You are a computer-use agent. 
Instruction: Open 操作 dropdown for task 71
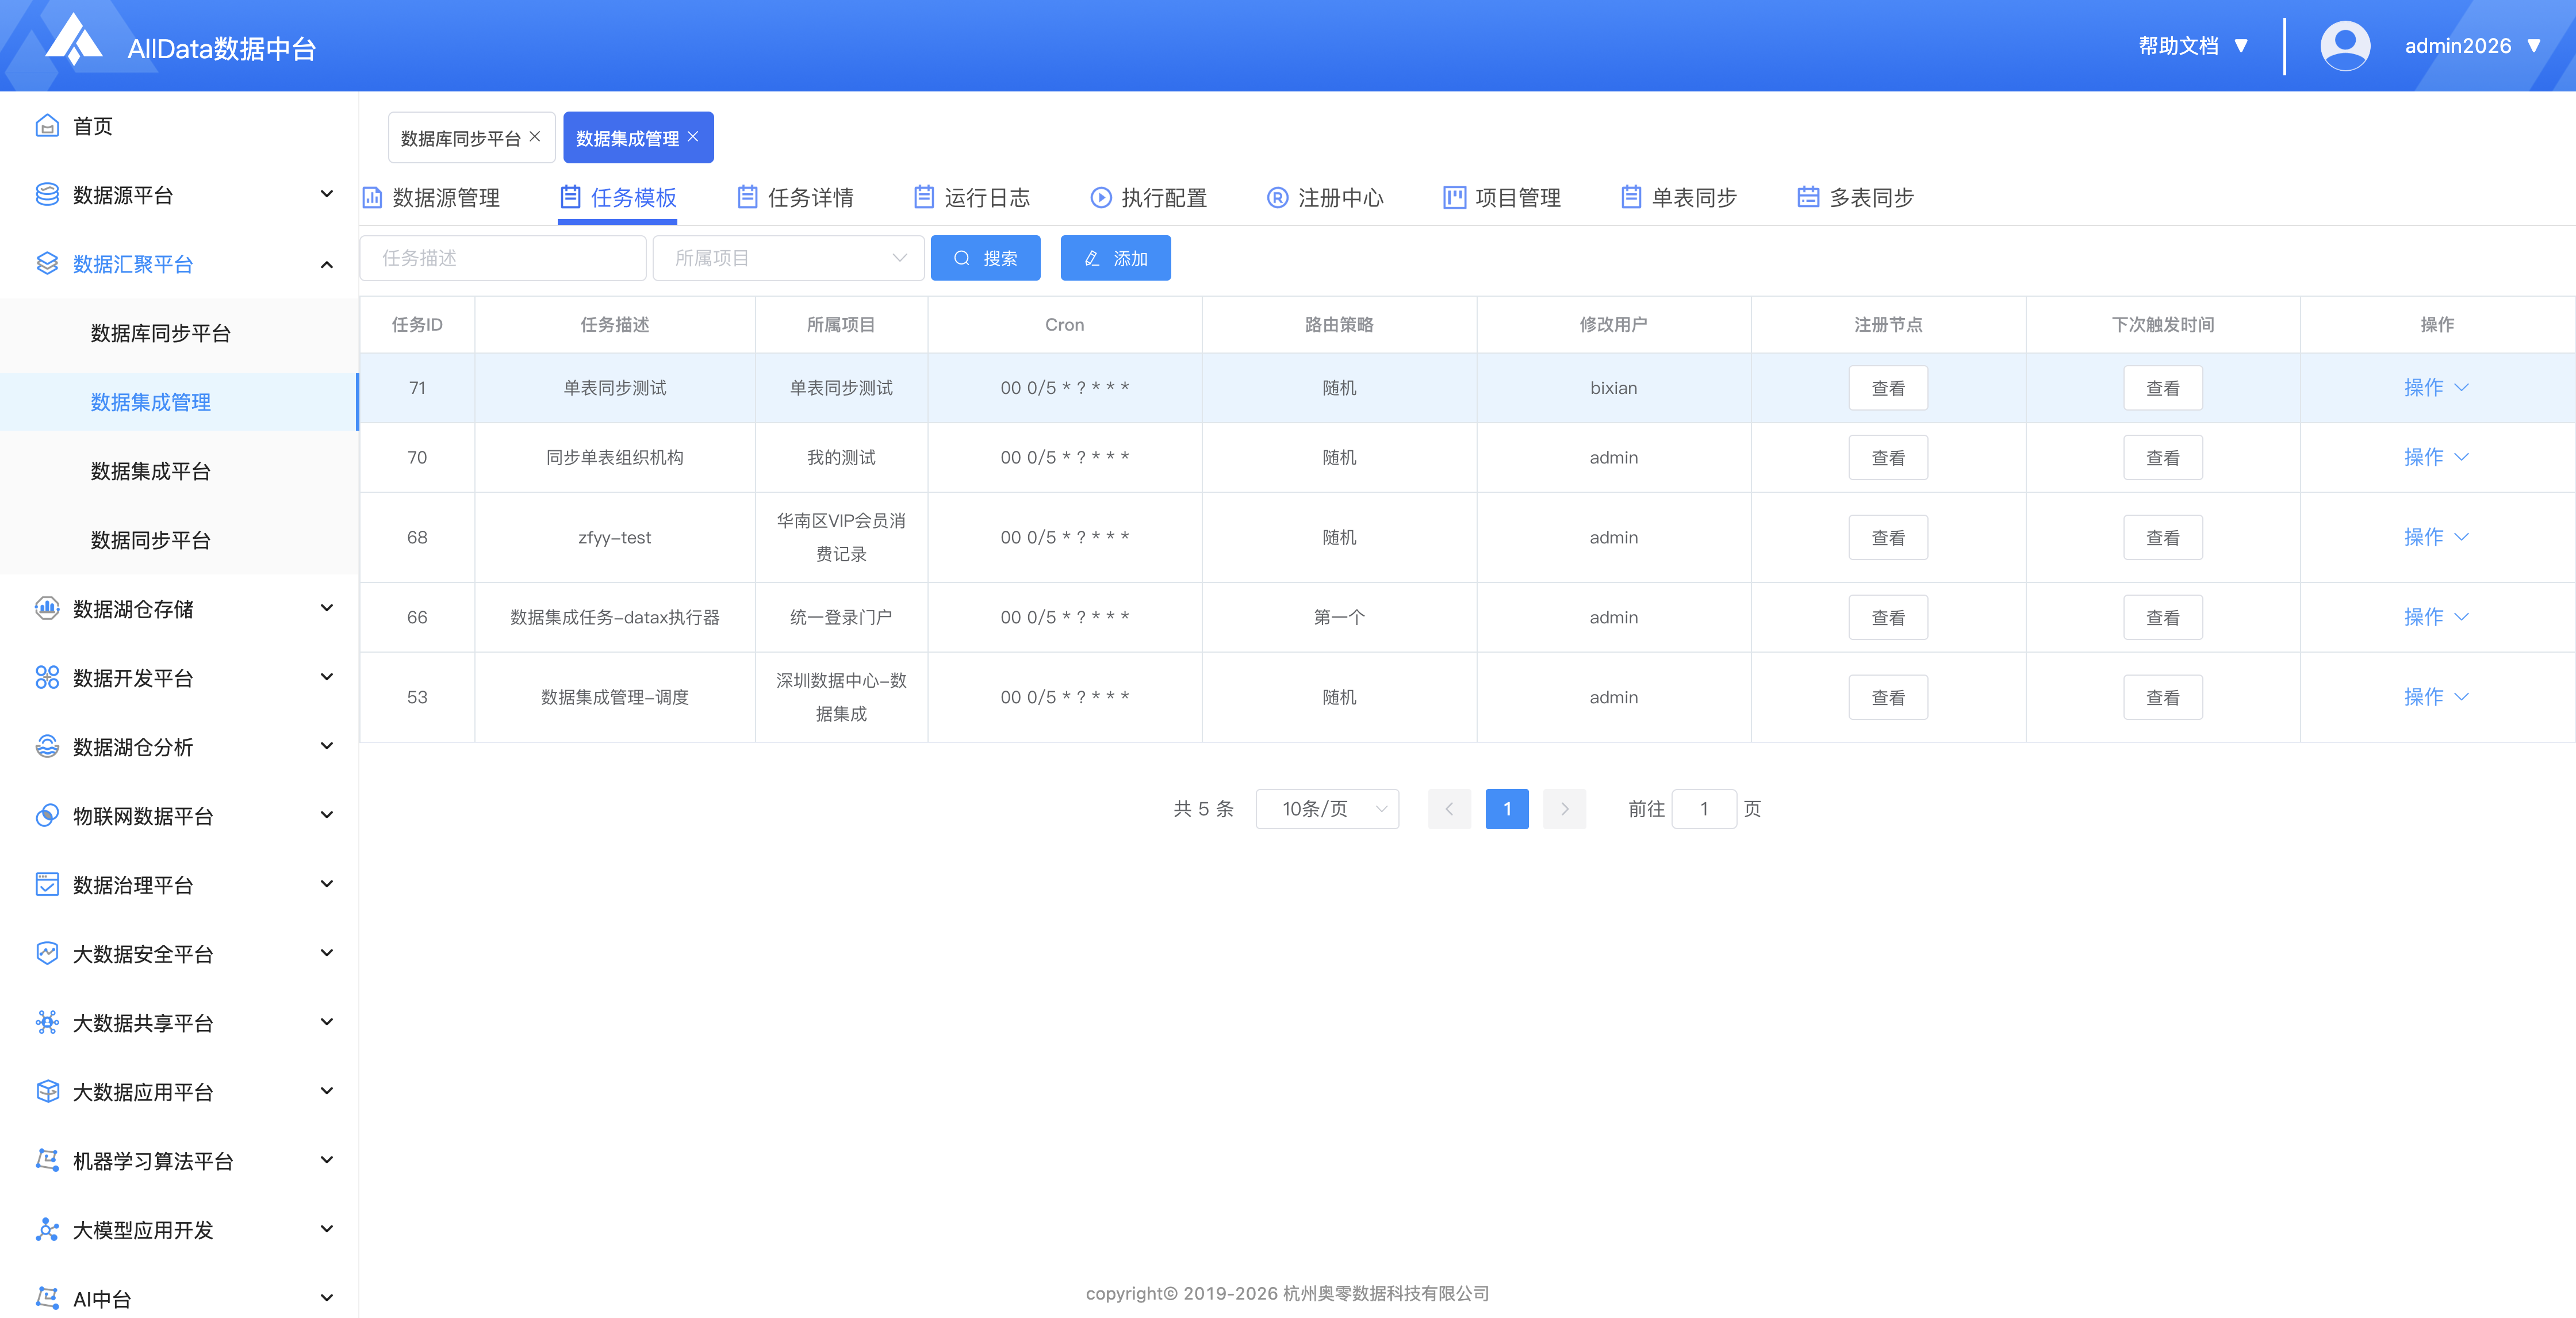coord(2436,388)
